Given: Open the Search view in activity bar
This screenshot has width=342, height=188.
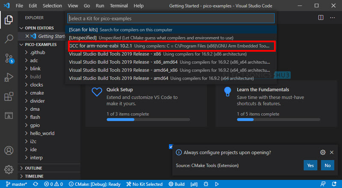Looking at the screenshot, I should tap(9, 39).
